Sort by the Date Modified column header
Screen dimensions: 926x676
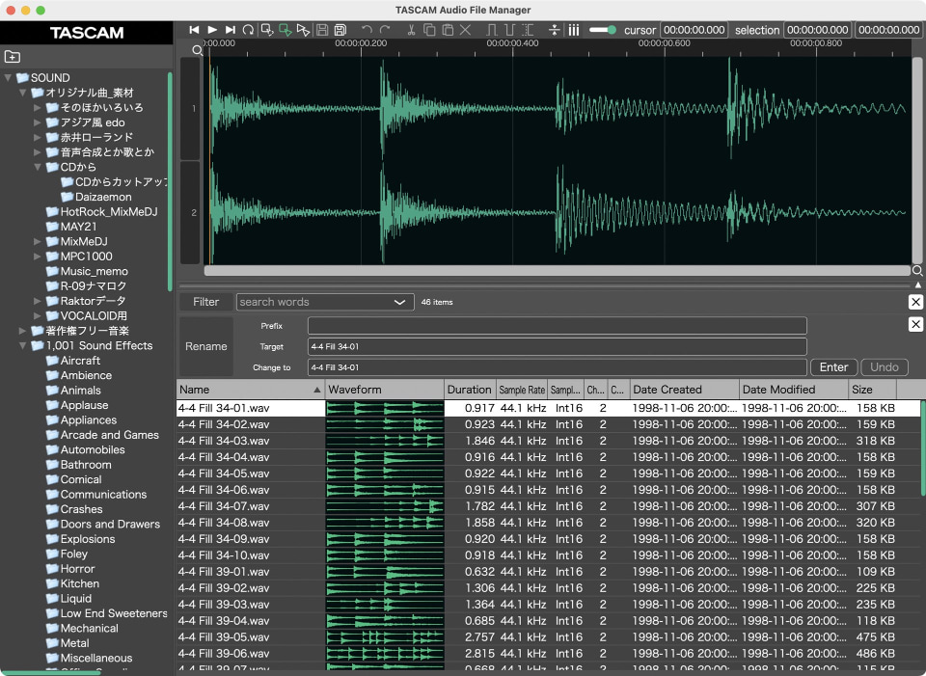click(x=779, y=390)
